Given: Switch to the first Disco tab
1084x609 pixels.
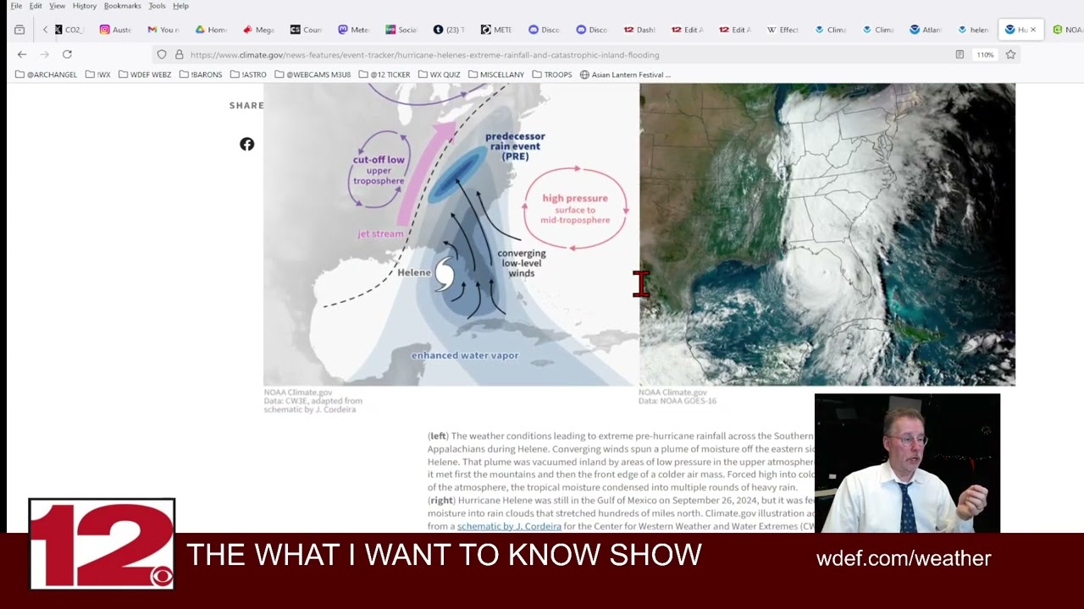Looking at the screenshot, I should [544, 30].
